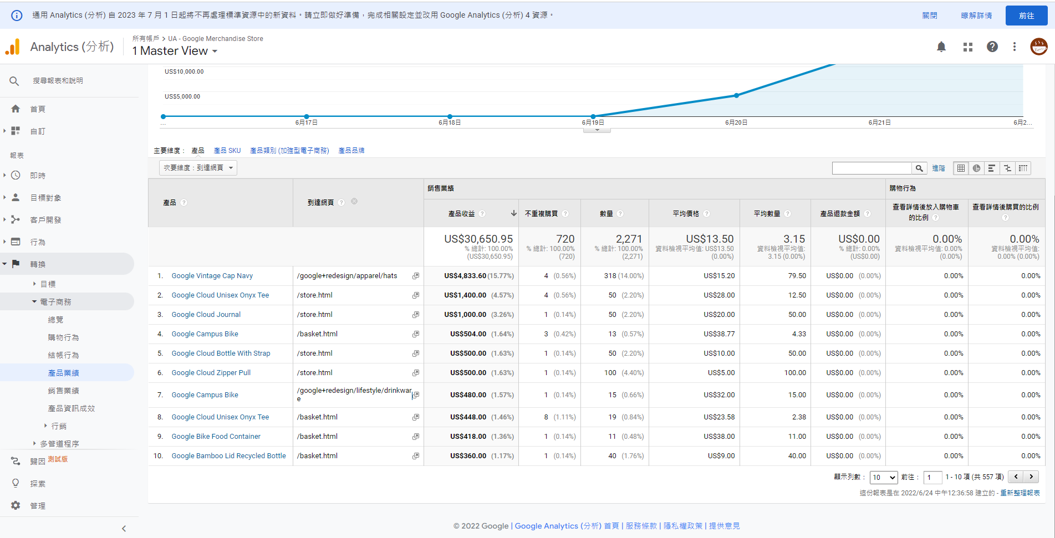This screenshot has height=538, width=1055.
Task: Open the secondary dimension dropdown
Action: (198, 168)
